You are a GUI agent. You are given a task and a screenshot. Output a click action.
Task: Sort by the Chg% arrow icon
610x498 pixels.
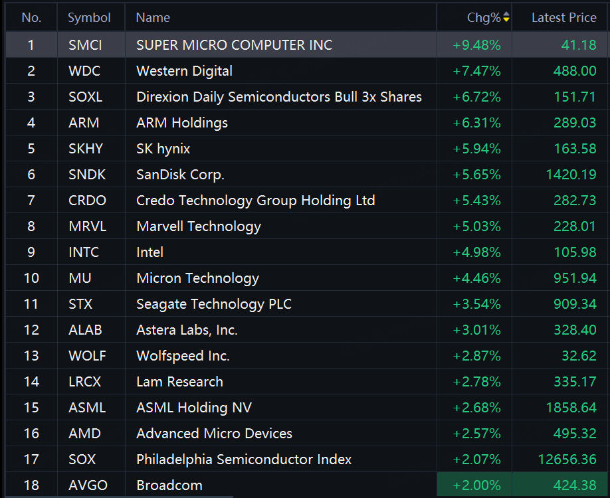(x=506, y=17)
